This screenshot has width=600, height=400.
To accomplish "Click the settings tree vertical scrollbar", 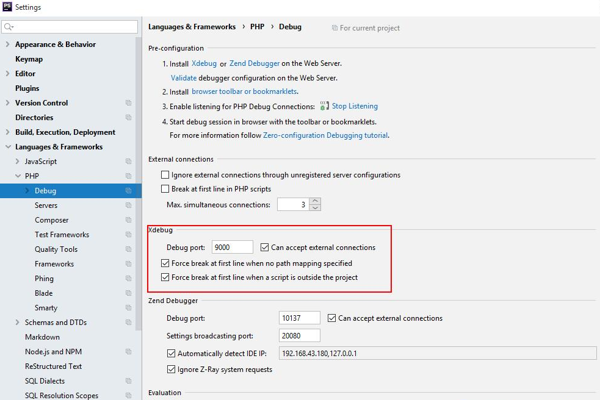I will 139,183.
